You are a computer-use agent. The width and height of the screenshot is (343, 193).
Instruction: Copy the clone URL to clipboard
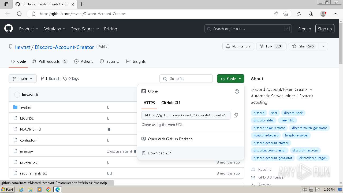pyautogui.click(x=236, y=115)
